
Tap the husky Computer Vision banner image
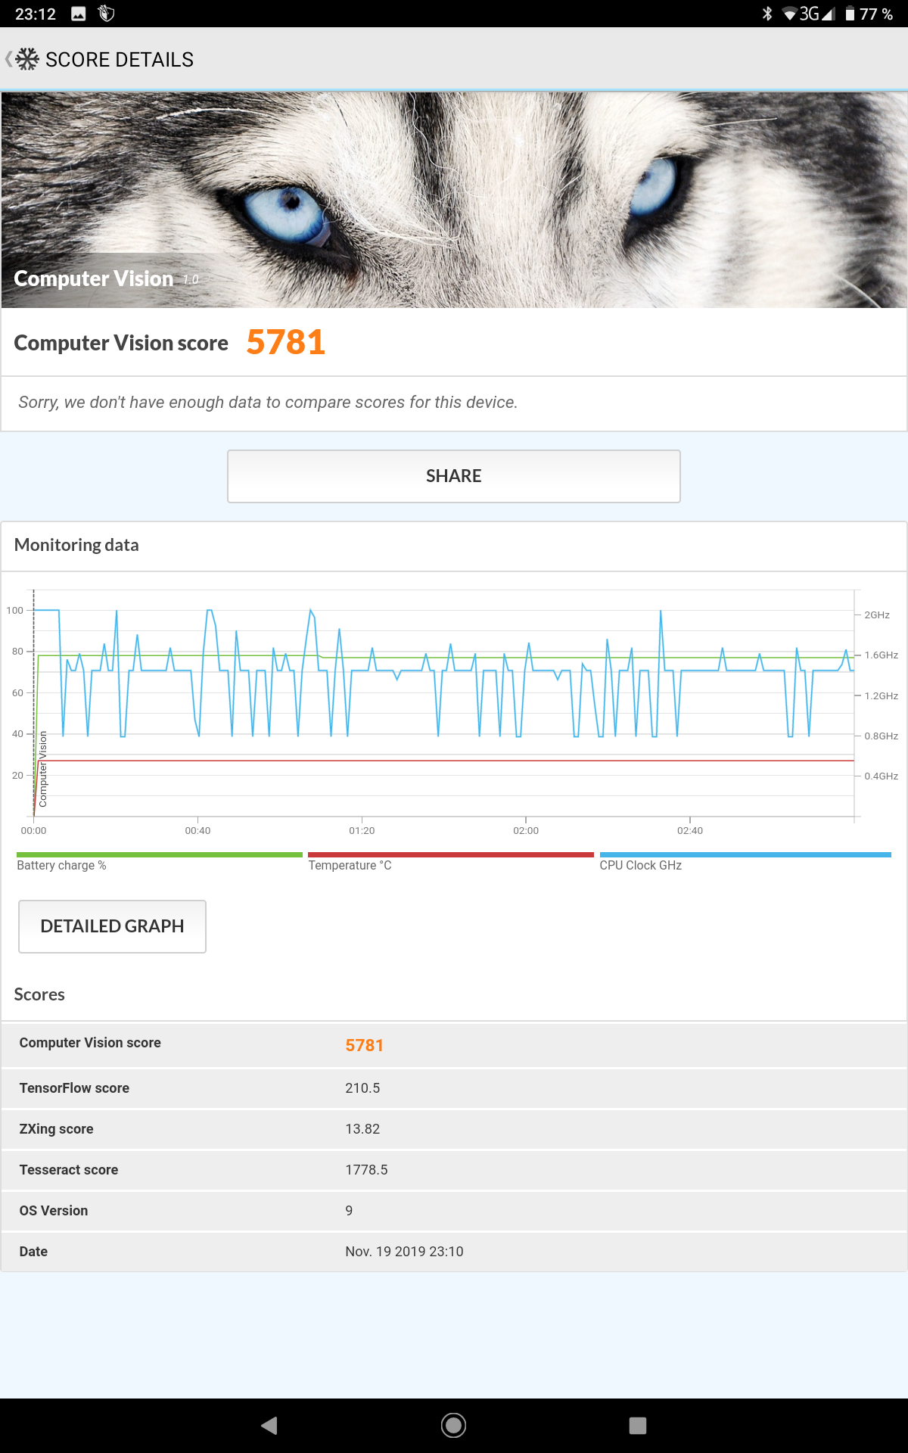(454, 200)
